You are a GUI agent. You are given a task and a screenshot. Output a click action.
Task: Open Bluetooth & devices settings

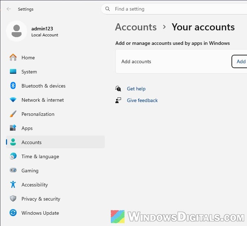click(55, 86)
